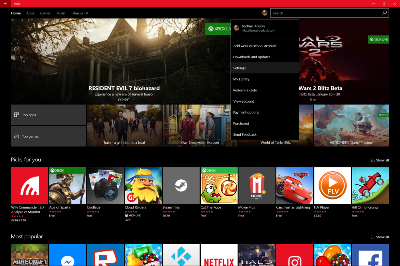400x266 pixels.
Task: Open the user profile avatar icon
Action: [265, 13]
